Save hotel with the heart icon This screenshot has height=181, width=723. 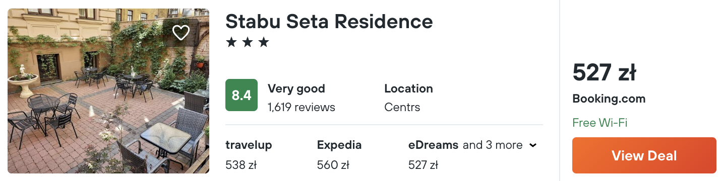(180, 33)
